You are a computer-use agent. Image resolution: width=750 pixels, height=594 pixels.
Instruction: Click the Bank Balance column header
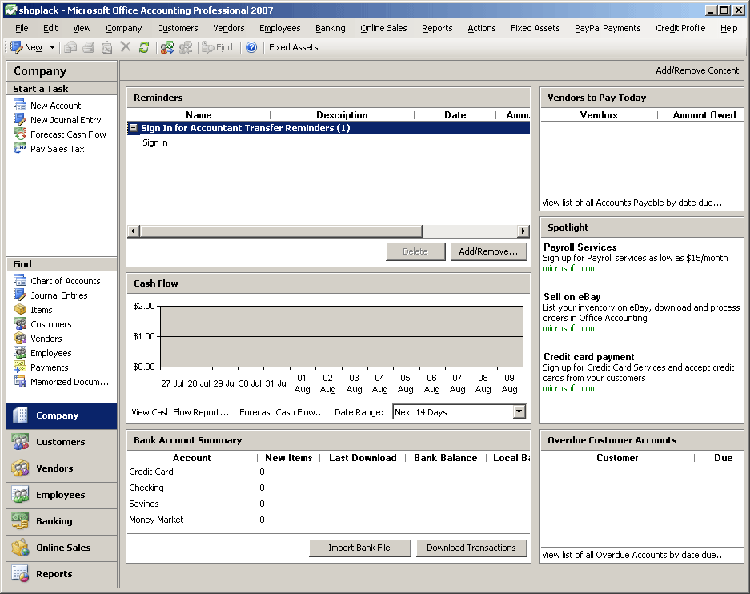(446, 458)
